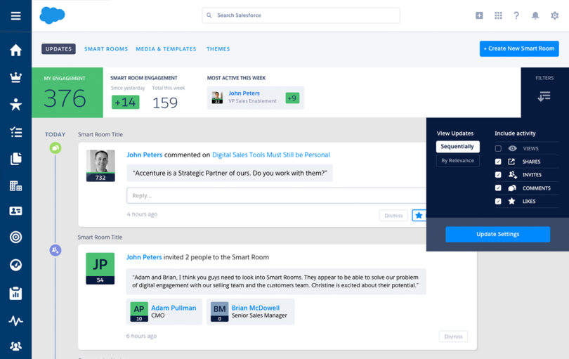Select By Relevance view updates option

click(x=457, y=160)
